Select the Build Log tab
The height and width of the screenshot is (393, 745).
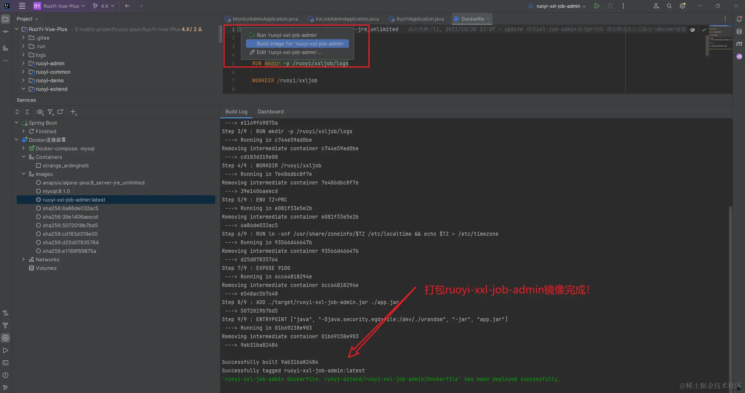pyautogui.click(x=236, y=111)
